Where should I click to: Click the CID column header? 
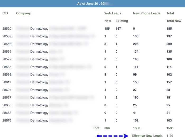5,13
